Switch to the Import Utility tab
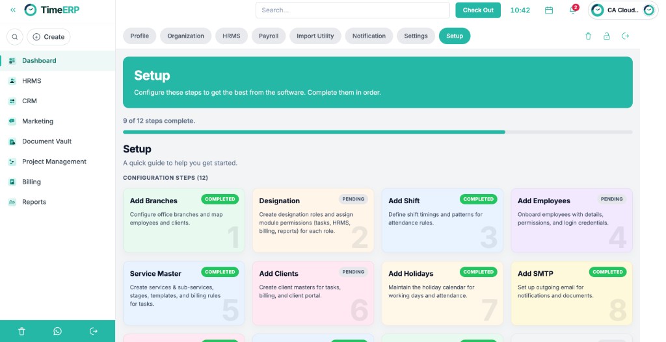666x342 pixels. pos(315,36)
